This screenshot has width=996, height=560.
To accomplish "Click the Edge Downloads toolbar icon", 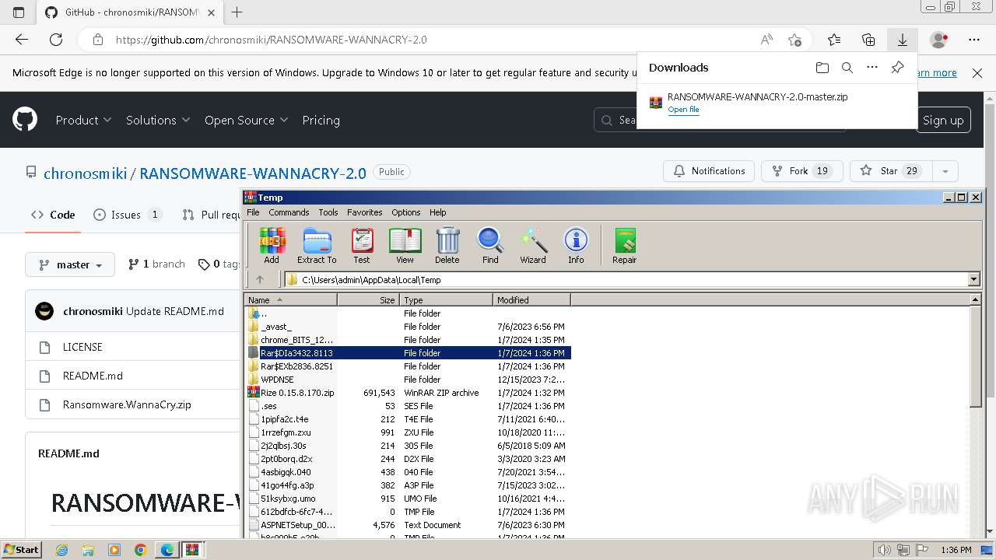I will [902, 40].
